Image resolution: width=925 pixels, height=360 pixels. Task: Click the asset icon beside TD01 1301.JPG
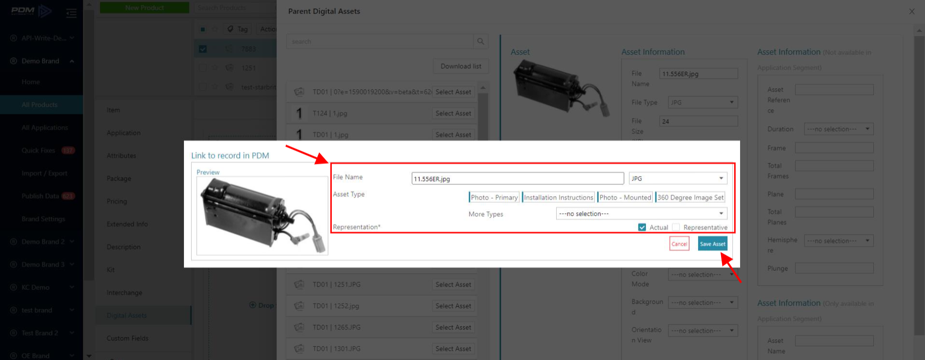coord(299,349)
